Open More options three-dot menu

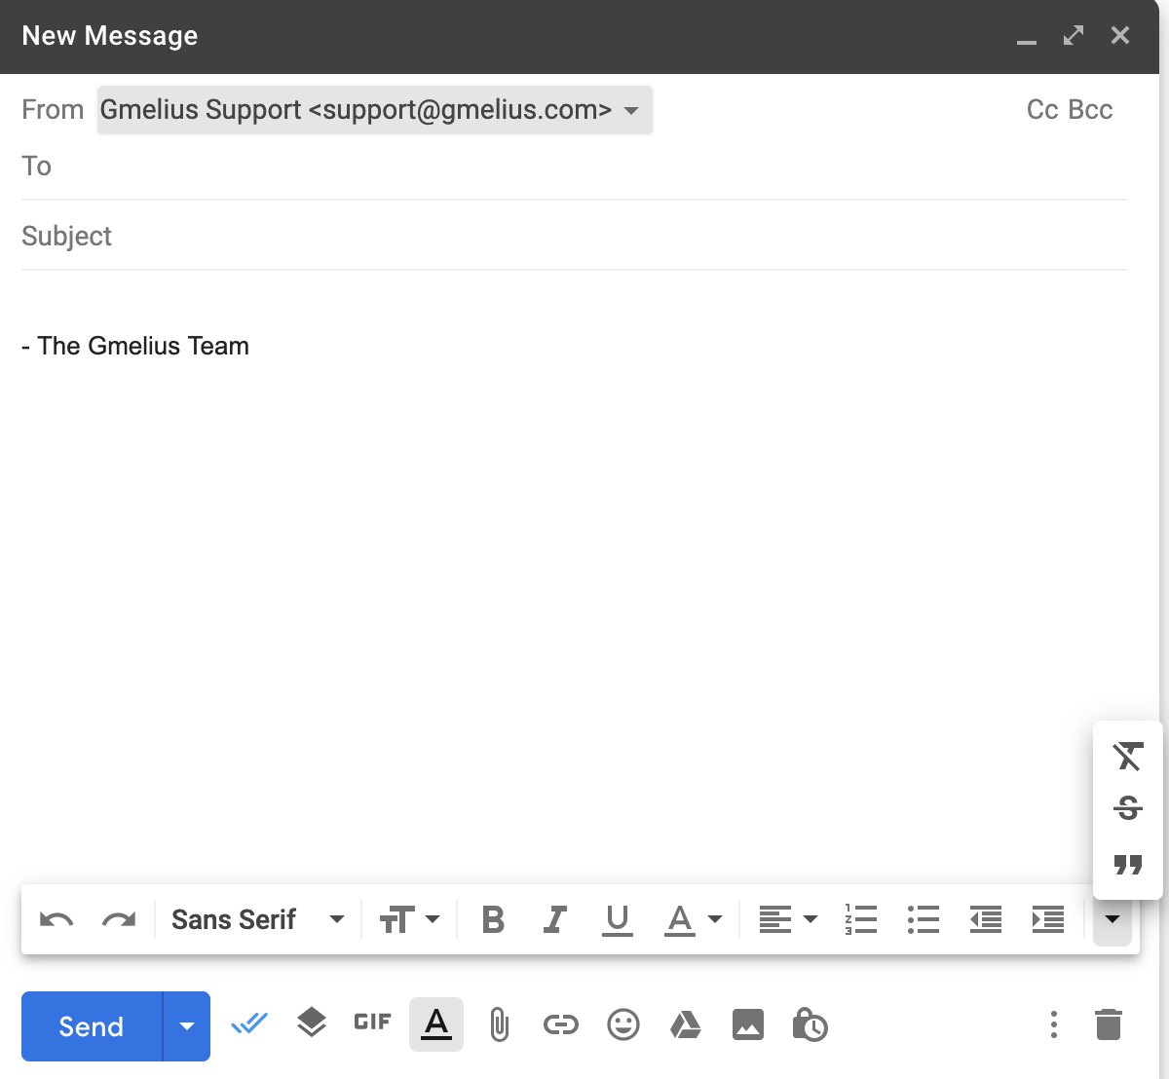pos(1053,1024)
